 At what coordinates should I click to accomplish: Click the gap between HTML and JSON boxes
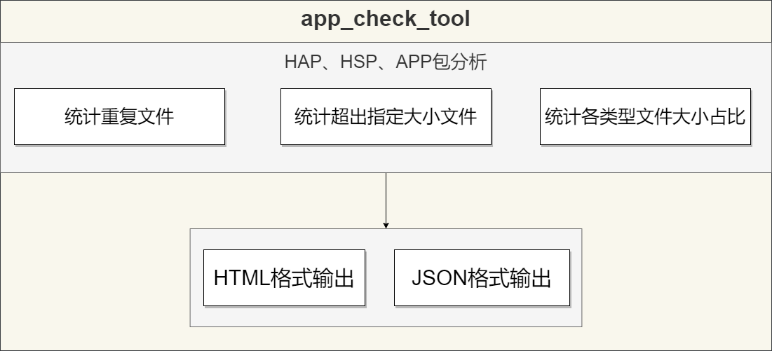[379, 278]
